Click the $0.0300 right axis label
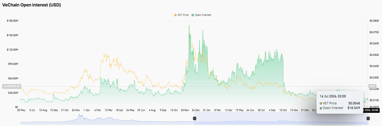Screen dimensions: 382x126 [374, 77]
